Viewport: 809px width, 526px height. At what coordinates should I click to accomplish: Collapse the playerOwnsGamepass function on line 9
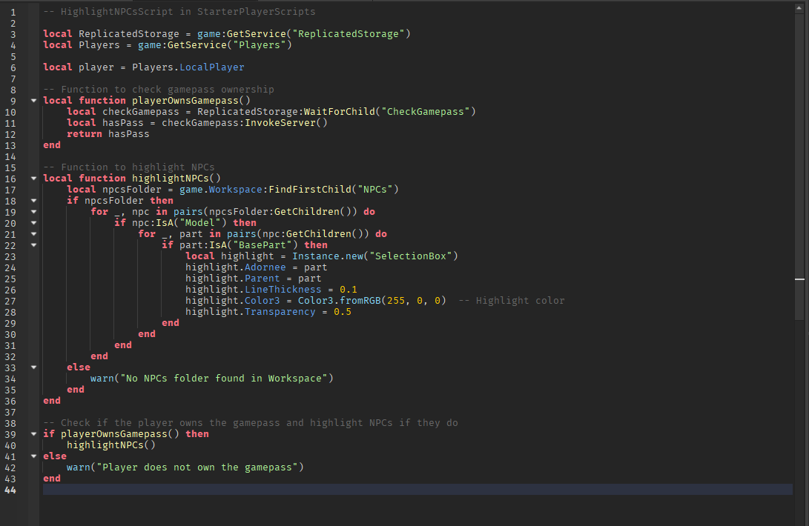point(33,100)
